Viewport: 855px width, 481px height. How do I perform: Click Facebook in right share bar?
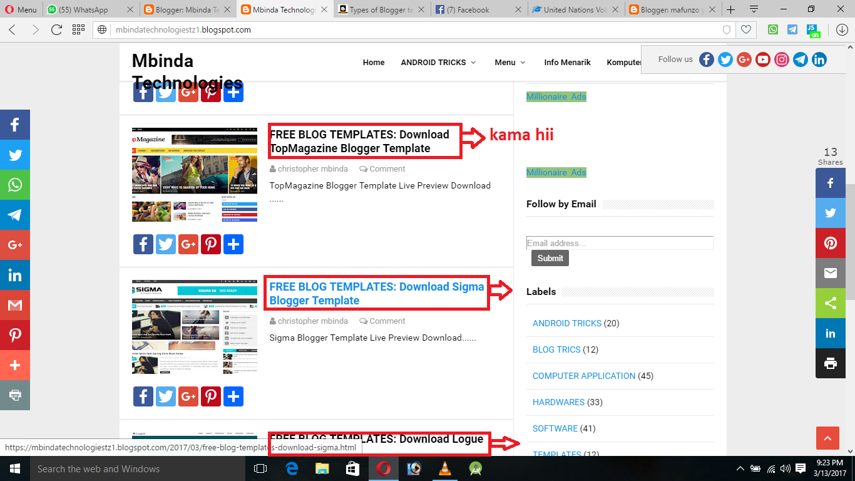click(831, 183)
